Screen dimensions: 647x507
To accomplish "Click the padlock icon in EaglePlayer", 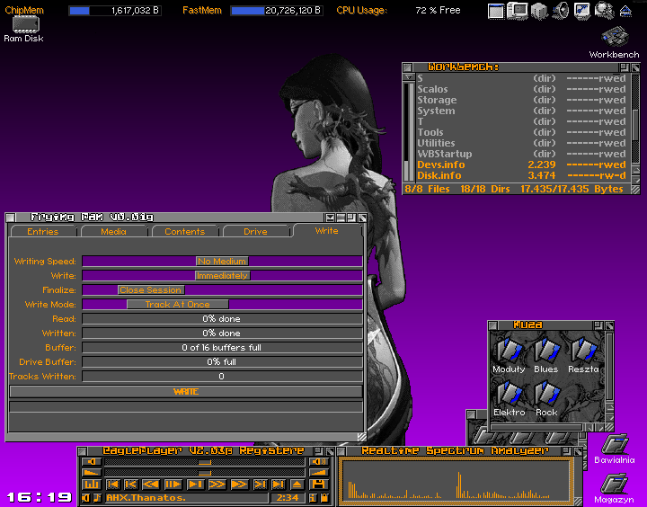I will point(324,498).
